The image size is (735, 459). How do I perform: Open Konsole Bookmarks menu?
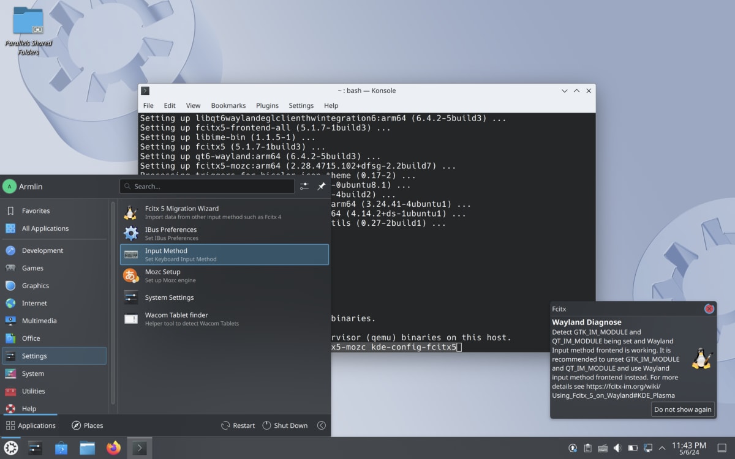click(x=228, y=105)
